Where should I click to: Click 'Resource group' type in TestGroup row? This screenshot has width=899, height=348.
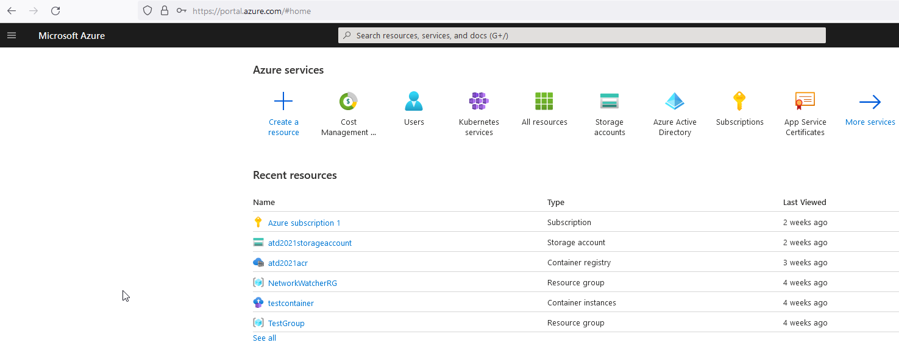(x=576, y=322)
